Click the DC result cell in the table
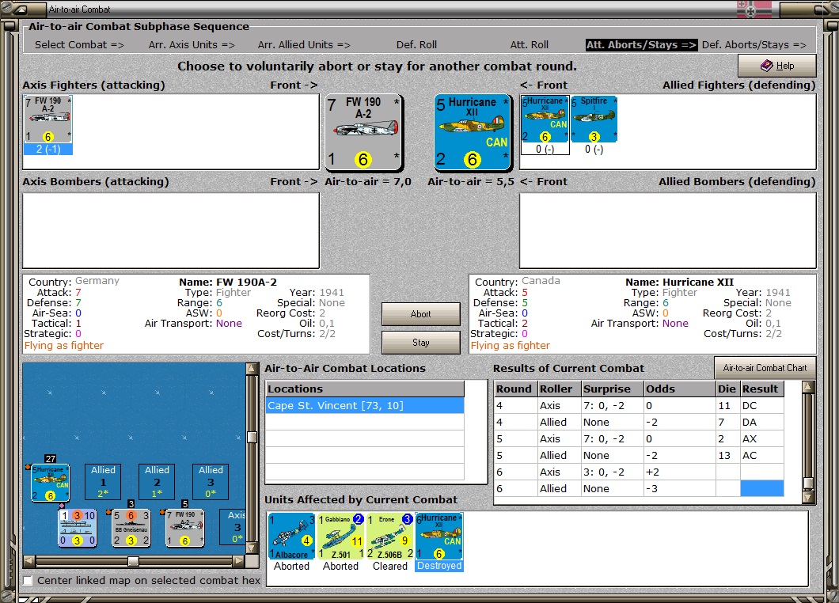 coord(762,406)
